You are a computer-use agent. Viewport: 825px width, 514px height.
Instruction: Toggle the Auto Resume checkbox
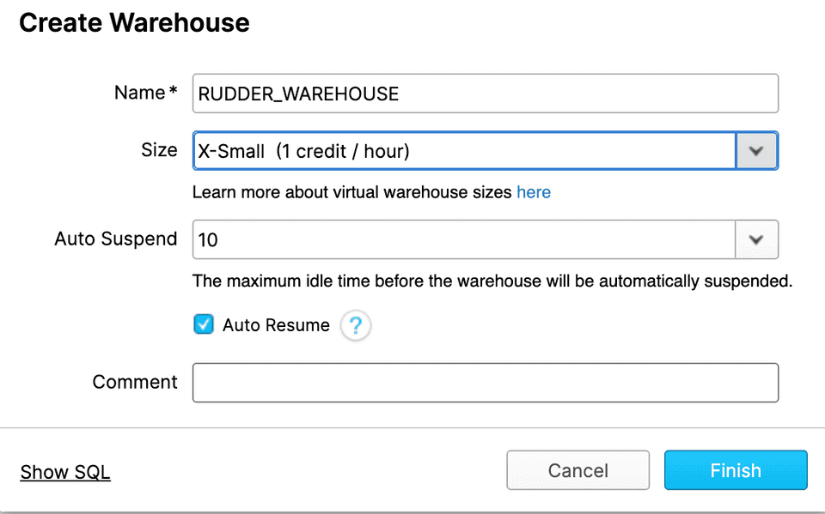click(204, 324)
